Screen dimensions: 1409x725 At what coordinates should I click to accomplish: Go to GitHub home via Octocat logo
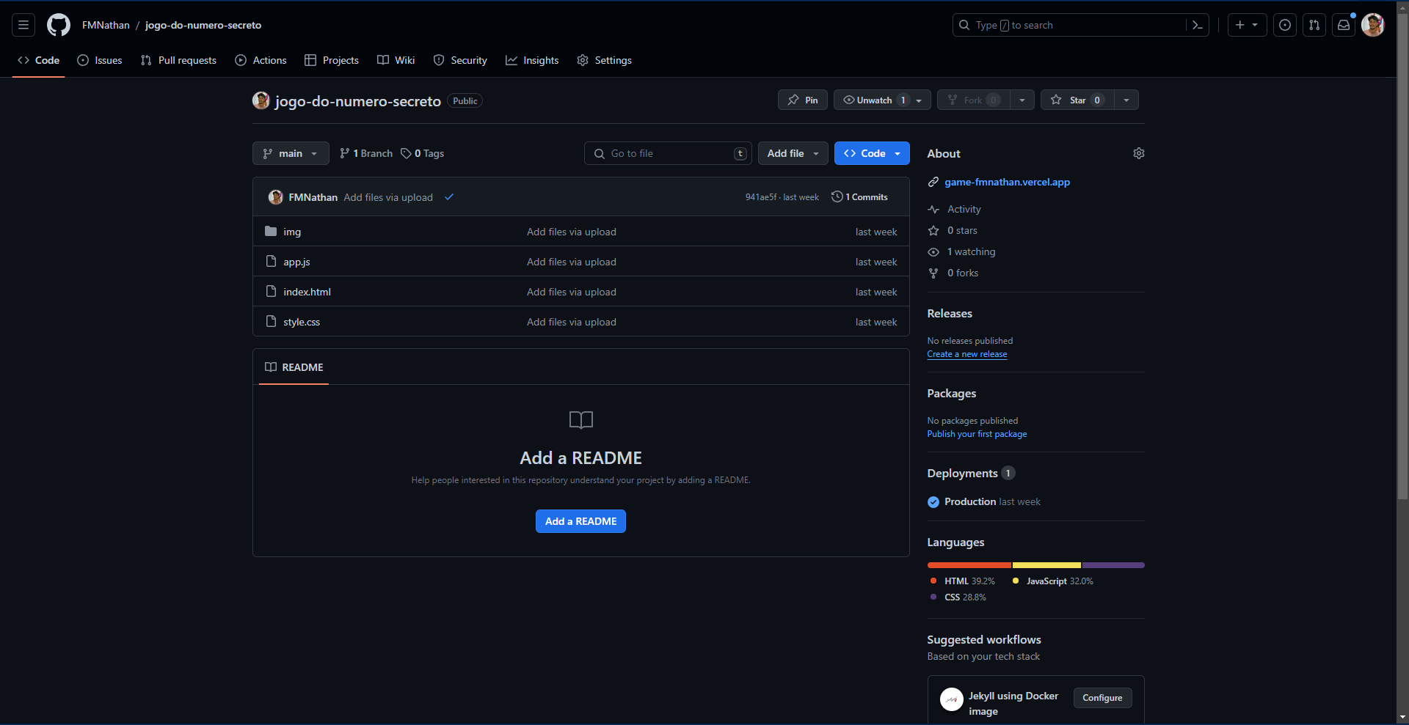(x=59, y=25)
